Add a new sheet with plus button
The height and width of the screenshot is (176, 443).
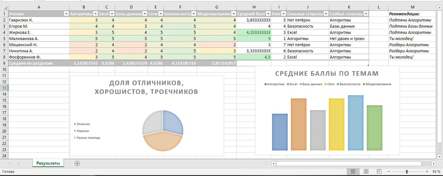point(77,163)
